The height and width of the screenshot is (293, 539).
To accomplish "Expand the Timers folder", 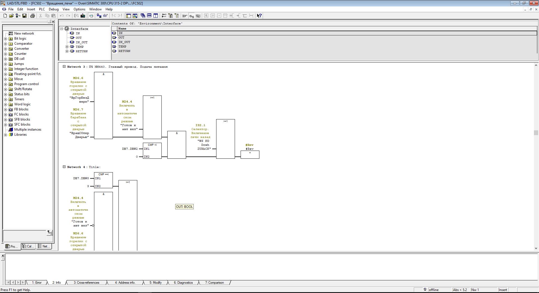I will (5, 99).
